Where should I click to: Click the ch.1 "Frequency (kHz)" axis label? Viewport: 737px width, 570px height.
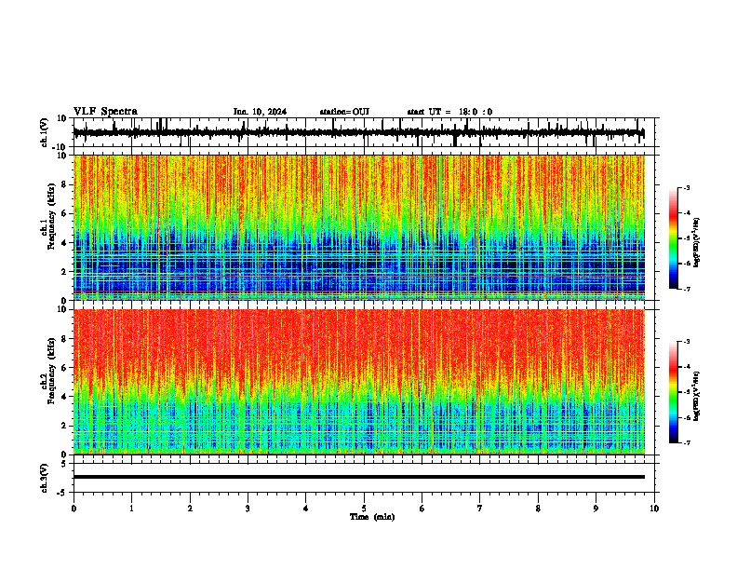(51, 217)
